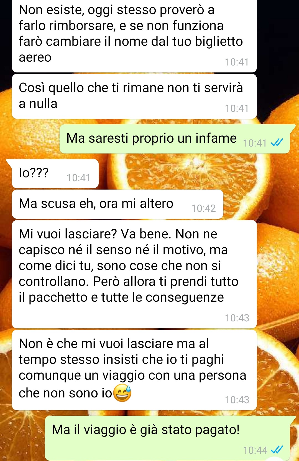The image size is (299, 461).
Task: Select the "Ma saresti proprio un infame" message
Action: tap(175, 139)
